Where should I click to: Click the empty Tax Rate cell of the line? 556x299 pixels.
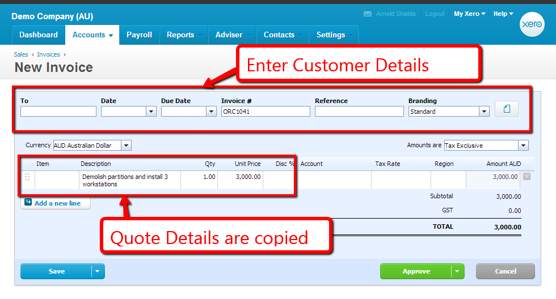coord(401,180)
